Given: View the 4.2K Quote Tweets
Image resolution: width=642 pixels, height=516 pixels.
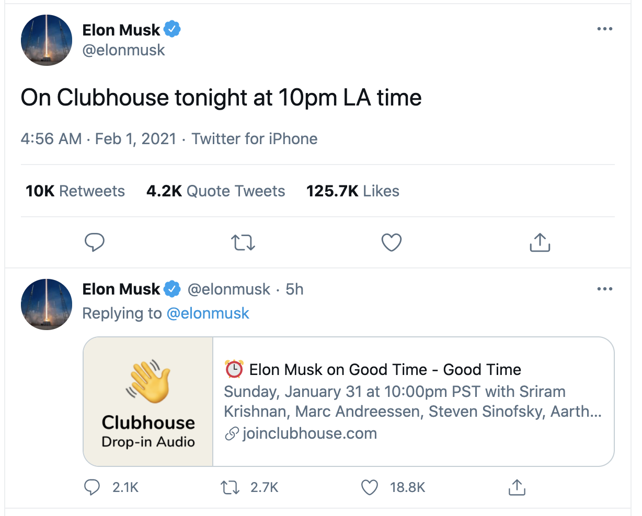Looking at the screenshot, I should [215, 191].
